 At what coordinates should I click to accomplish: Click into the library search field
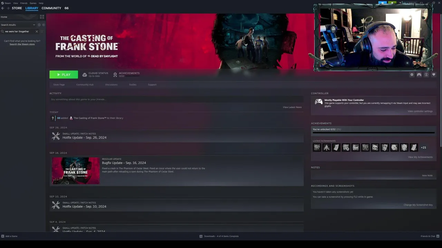[x=19, y=31]
